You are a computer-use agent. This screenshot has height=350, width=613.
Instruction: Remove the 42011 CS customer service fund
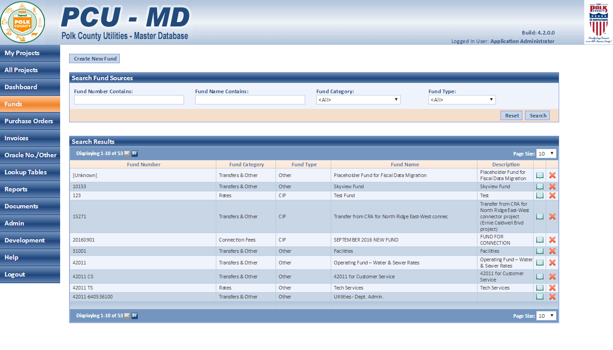click(552, 277)
